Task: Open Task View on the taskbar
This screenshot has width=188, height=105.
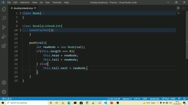Action: tap(57, 103)
